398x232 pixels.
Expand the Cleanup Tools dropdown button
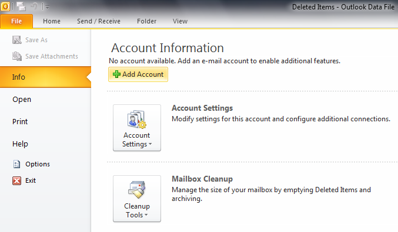137,199
